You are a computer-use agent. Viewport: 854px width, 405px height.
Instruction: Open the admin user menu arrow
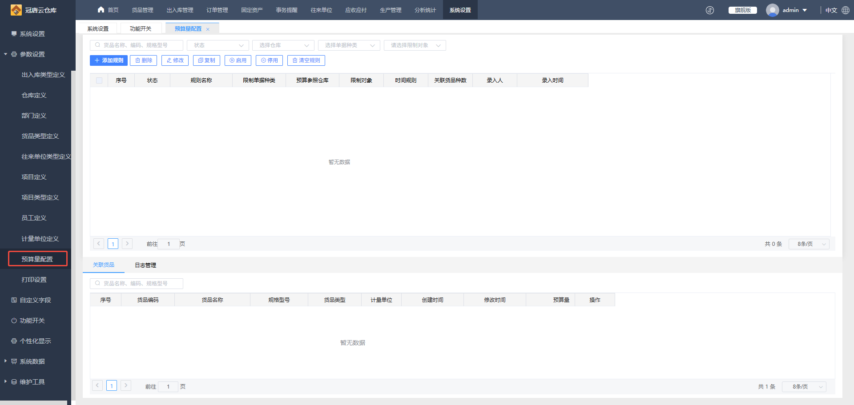(x=805, y=10)
